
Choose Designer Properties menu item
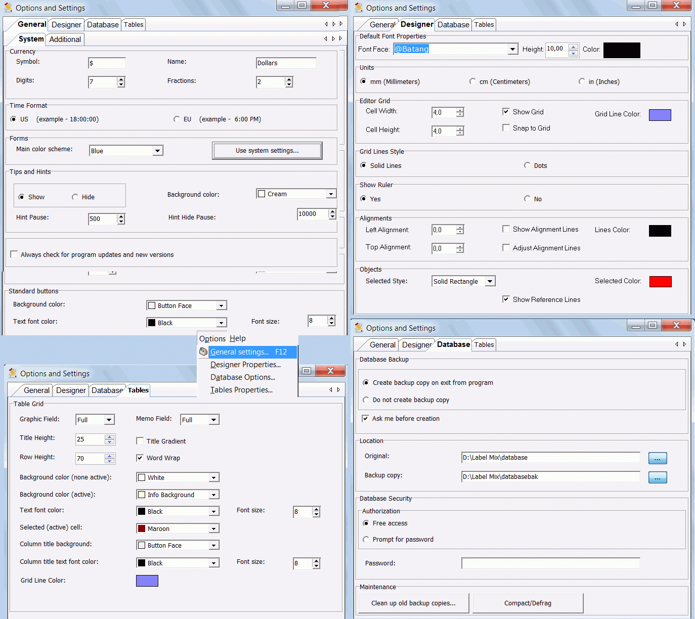(x=245, y=365)
